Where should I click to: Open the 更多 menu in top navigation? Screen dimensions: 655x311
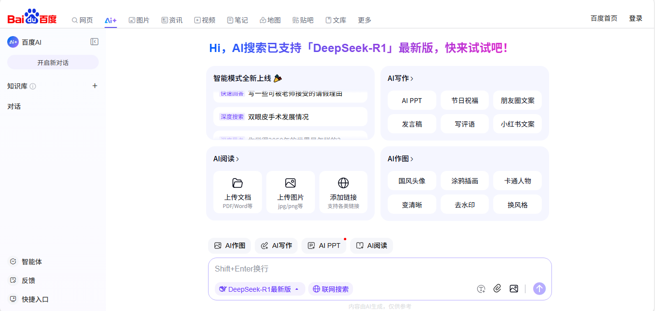tap(365, 20)
